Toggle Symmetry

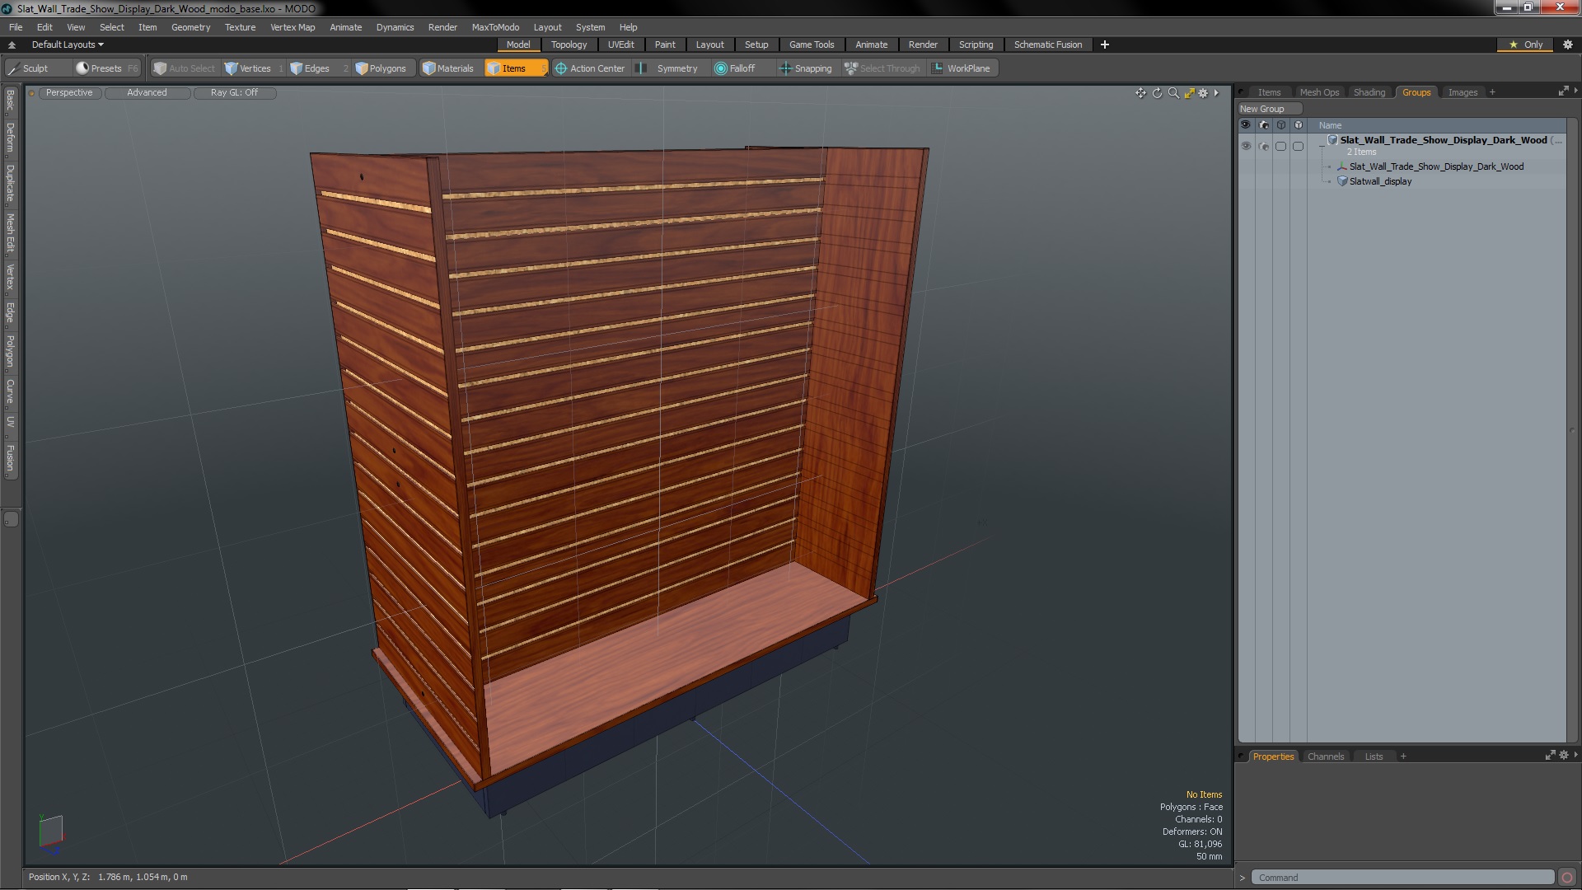coord(668,68)
